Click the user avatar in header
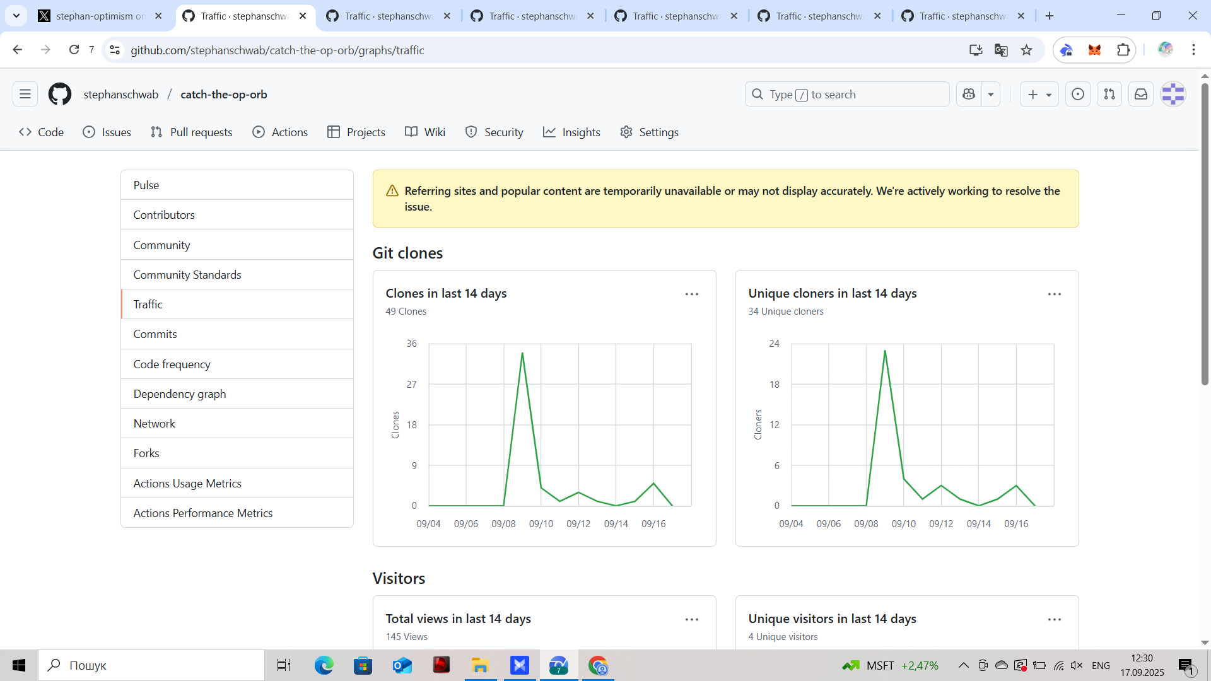Image resolution: width=1211 pixels, height=681 pixels. [x=1173, y=95]
